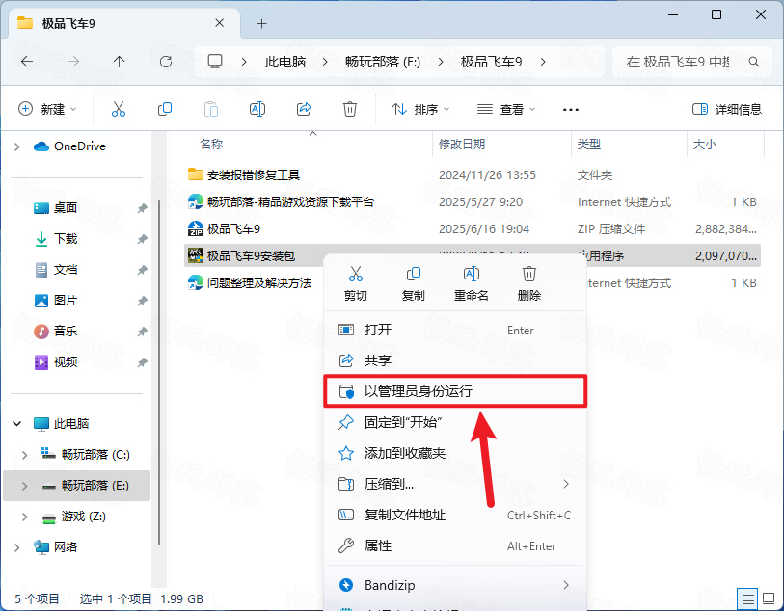Click the Delete trash icon in toolbar
784x611 pixels.
tap(349, 109)
